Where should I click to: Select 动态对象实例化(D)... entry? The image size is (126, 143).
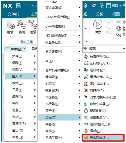103,97
